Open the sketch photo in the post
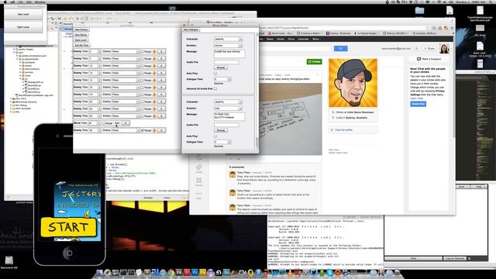496x279 pixels. 291,119
